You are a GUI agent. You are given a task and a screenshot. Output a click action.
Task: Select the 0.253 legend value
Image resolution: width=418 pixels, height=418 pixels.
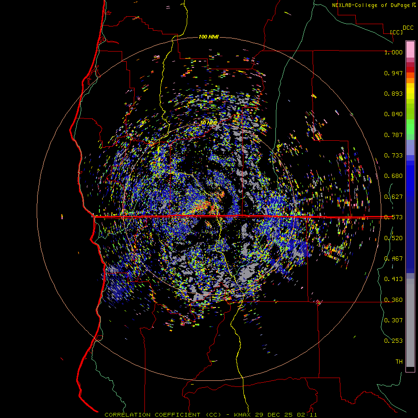[393, 341]
